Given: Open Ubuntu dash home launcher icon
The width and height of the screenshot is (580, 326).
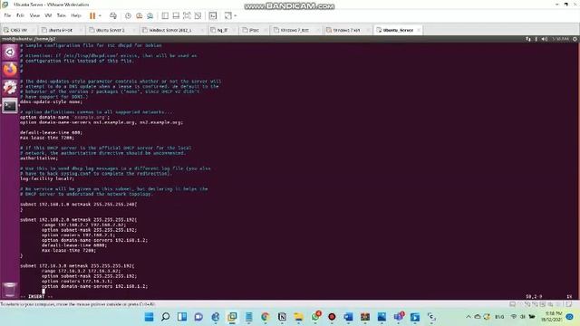Looking at the screenshot, I should click(x=10, y=53).
